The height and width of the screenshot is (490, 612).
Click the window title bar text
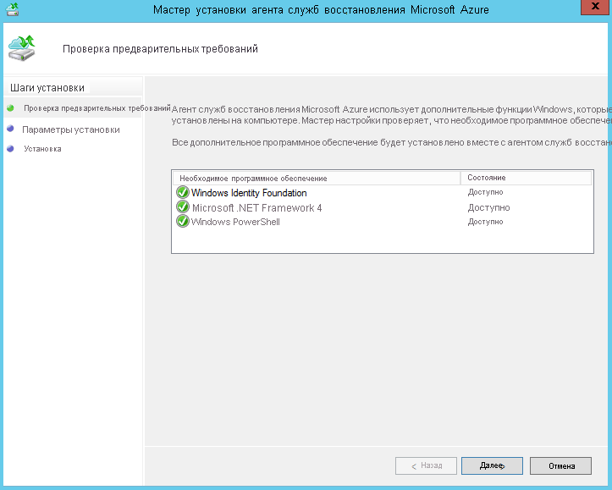click(321, 9)
